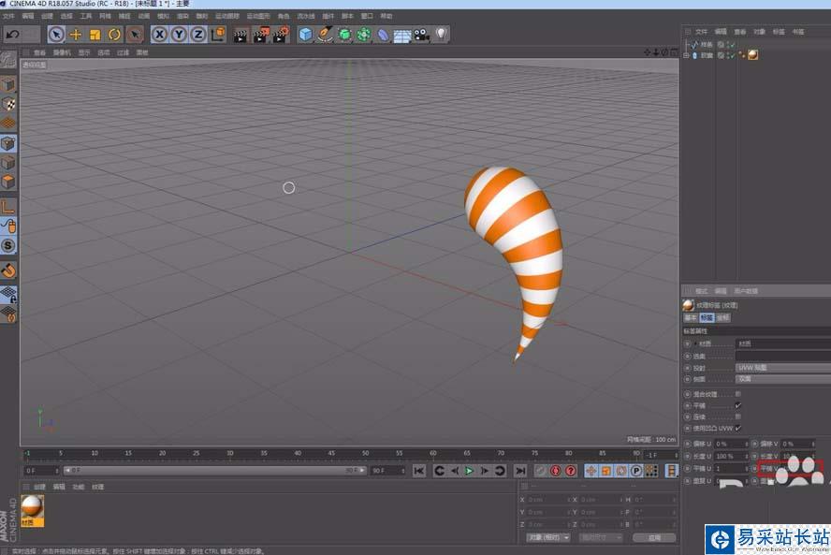831x555 pixels.
Task: Click the 应用 apply button
Action: 654,538
